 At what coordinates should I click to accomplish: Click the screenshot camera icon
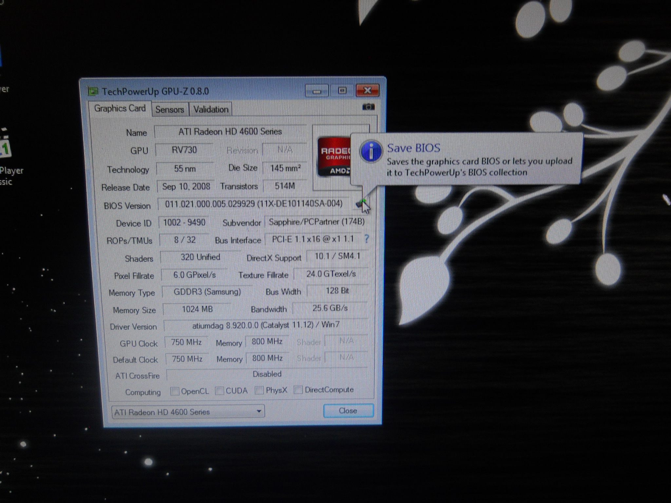(x=368, y=107)
